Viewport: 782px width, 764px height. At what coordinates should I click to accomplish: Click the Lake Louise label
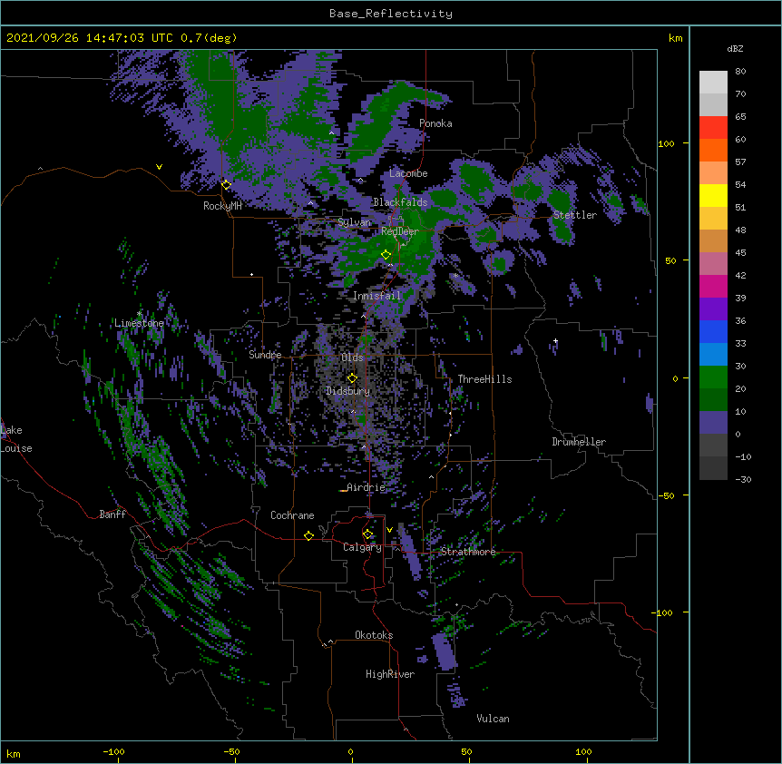[x=16, y=439]
